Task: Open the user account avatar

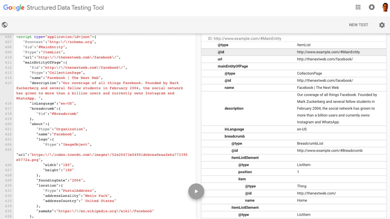Action: [x=385, y=7]
